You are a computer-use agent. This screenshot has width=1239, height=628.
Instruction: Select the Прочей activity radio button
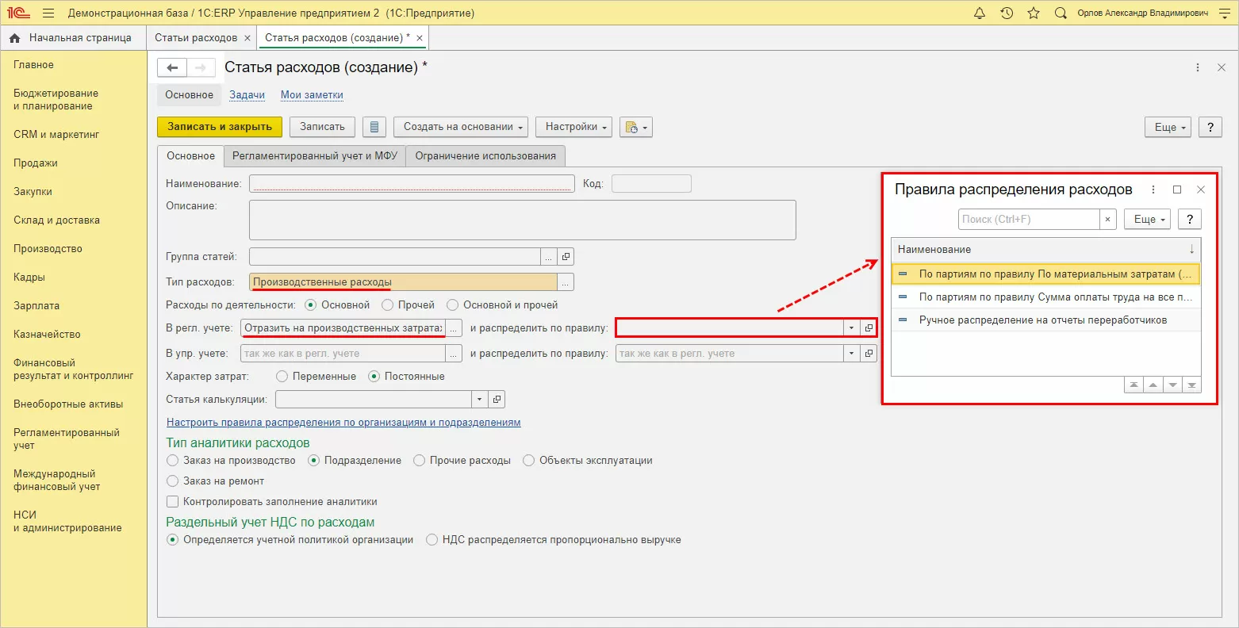388,305
